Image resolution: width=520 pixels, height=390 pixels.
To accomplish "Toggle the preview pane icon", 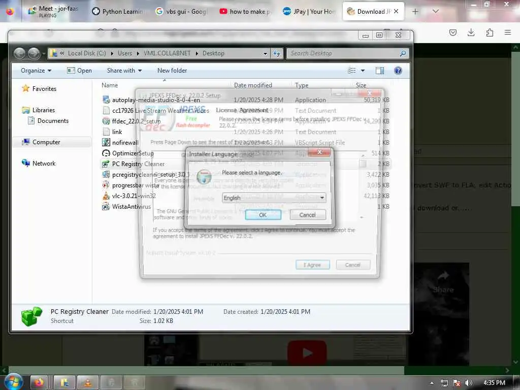I will (380, 70).
